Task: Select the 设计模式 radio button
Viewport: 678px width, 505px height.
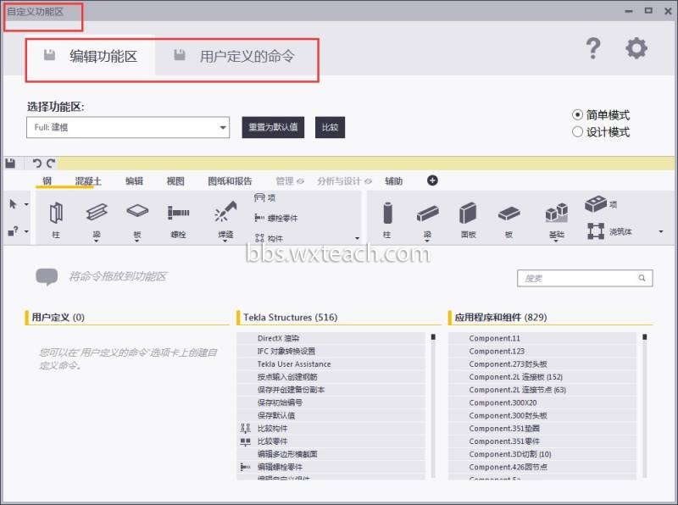Action: pos(577,132)
